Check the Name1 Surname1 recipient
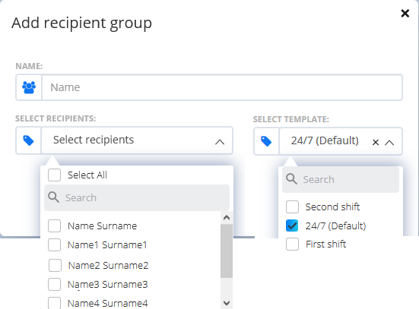The image size is (419, 309). 54,244
